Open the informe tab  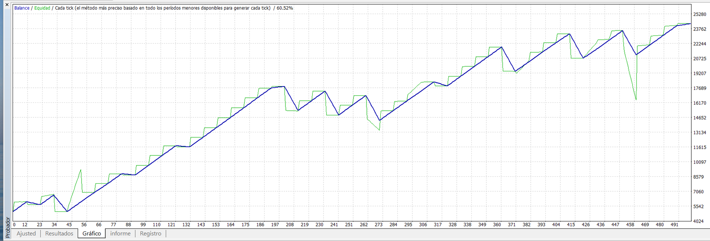click(120, 233)
